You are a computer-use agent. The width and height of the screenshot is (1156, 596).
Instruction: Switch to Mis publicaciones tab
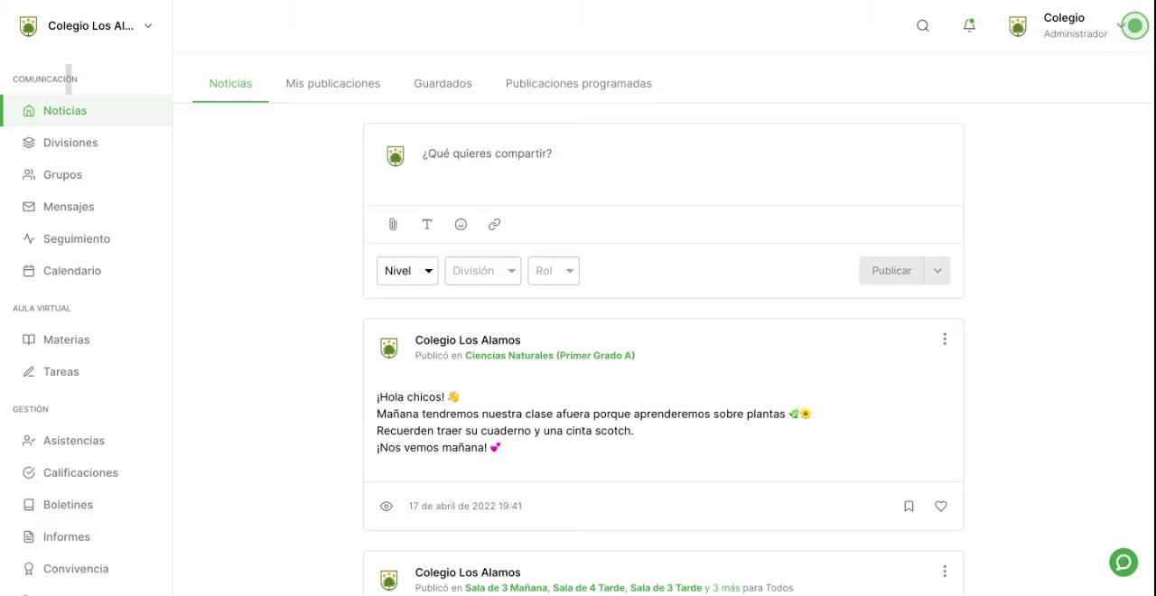333,83
